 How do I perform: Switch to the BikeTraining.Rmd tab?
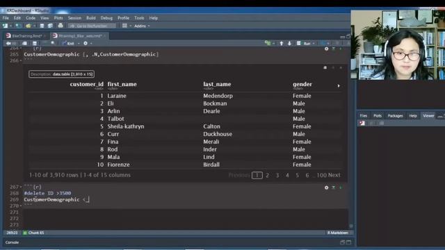[26, 36]
